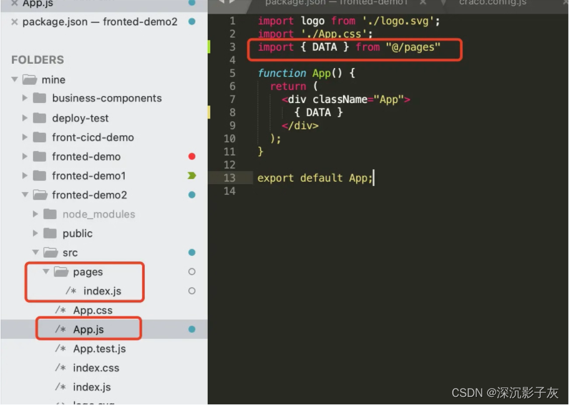Screen dimensions: 569x405
Task: Expand the fronted-demo1 folder arrow
Action: [25, 175]
